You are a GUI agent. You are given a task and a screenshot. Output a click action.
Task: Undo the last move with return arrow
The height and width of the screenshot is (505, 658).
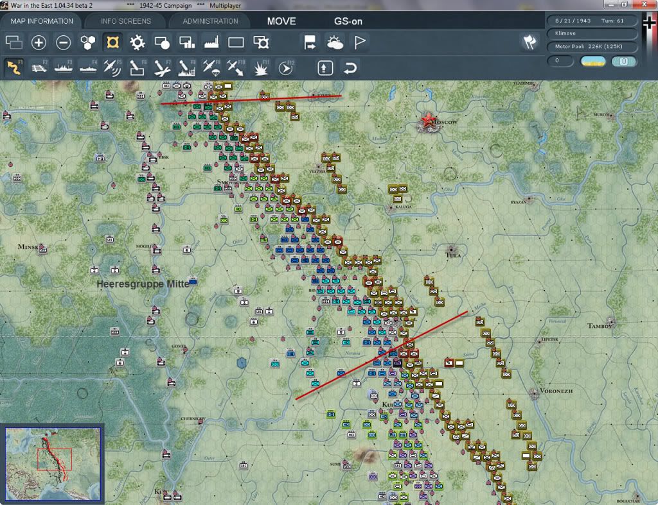coord(350,68)
